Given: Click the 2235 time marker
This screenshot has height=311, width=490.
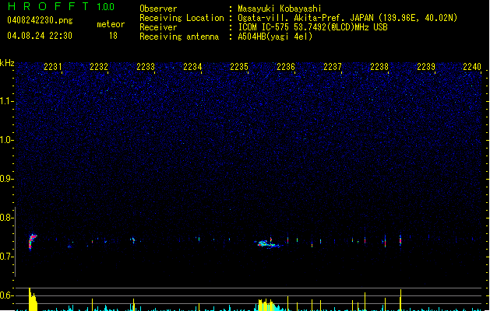Looking at the screenshot, I should (x=239, y=67).
